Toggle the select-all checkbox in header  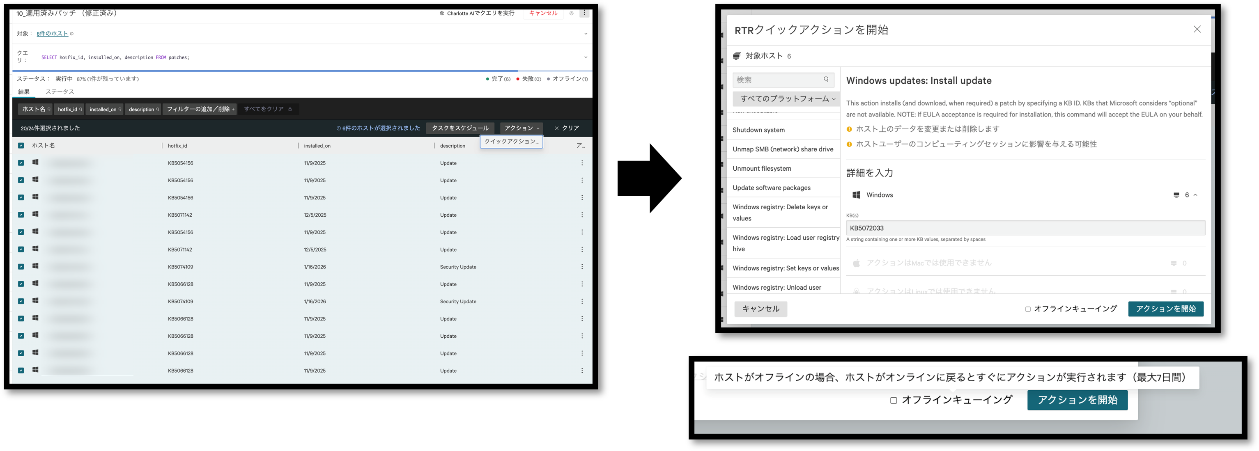pos(21,146)
